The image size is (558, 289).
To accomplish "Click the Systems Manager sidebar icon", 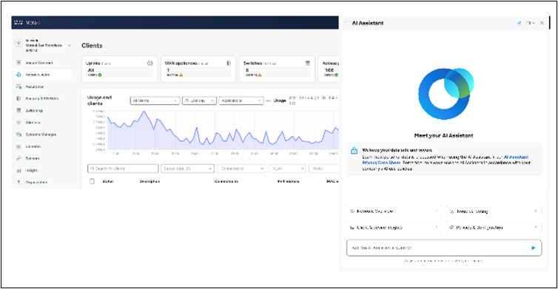I will click(19, 135).
